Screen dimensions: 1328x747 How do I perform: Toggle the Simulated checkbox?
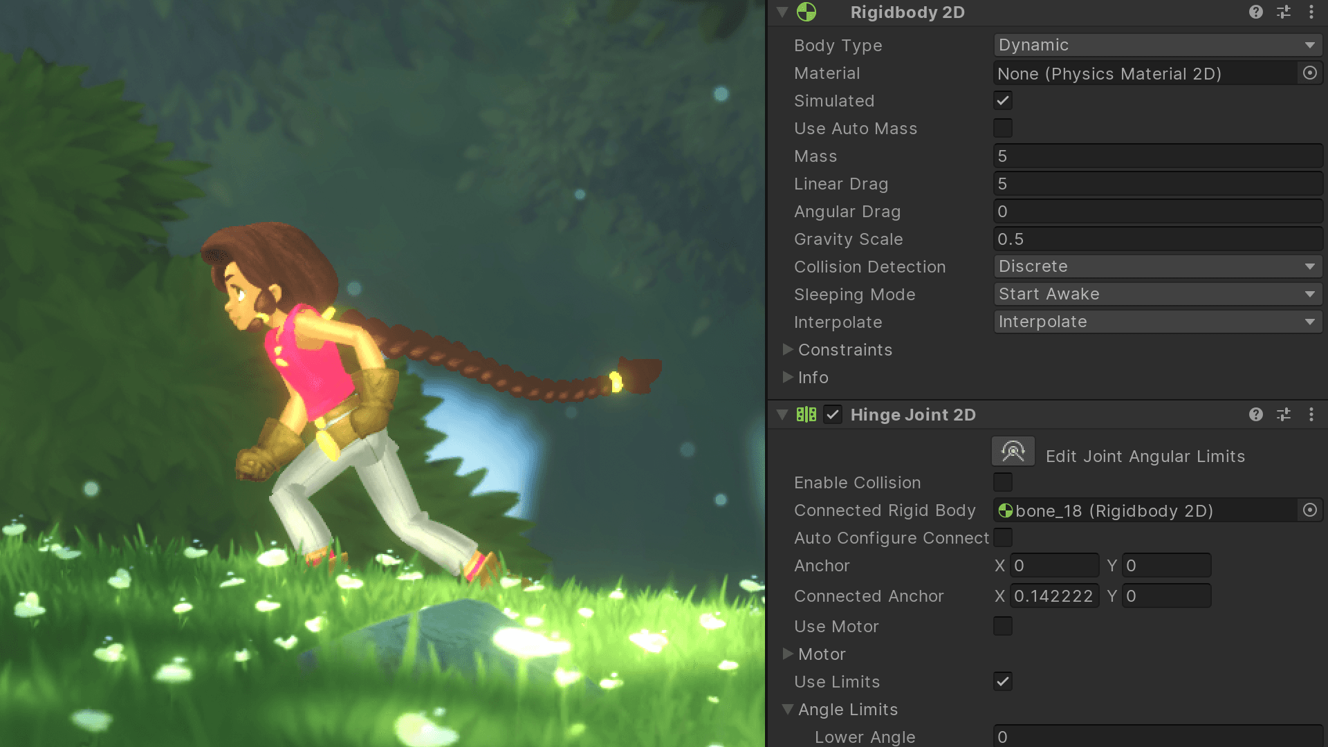[x=1003, y=100]
